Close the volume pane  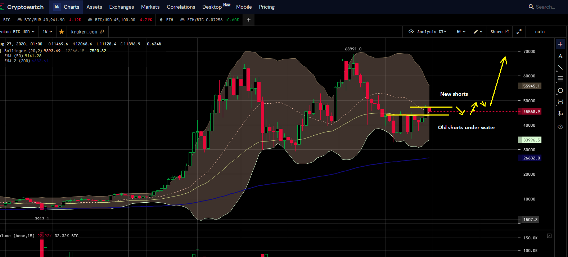549,236
